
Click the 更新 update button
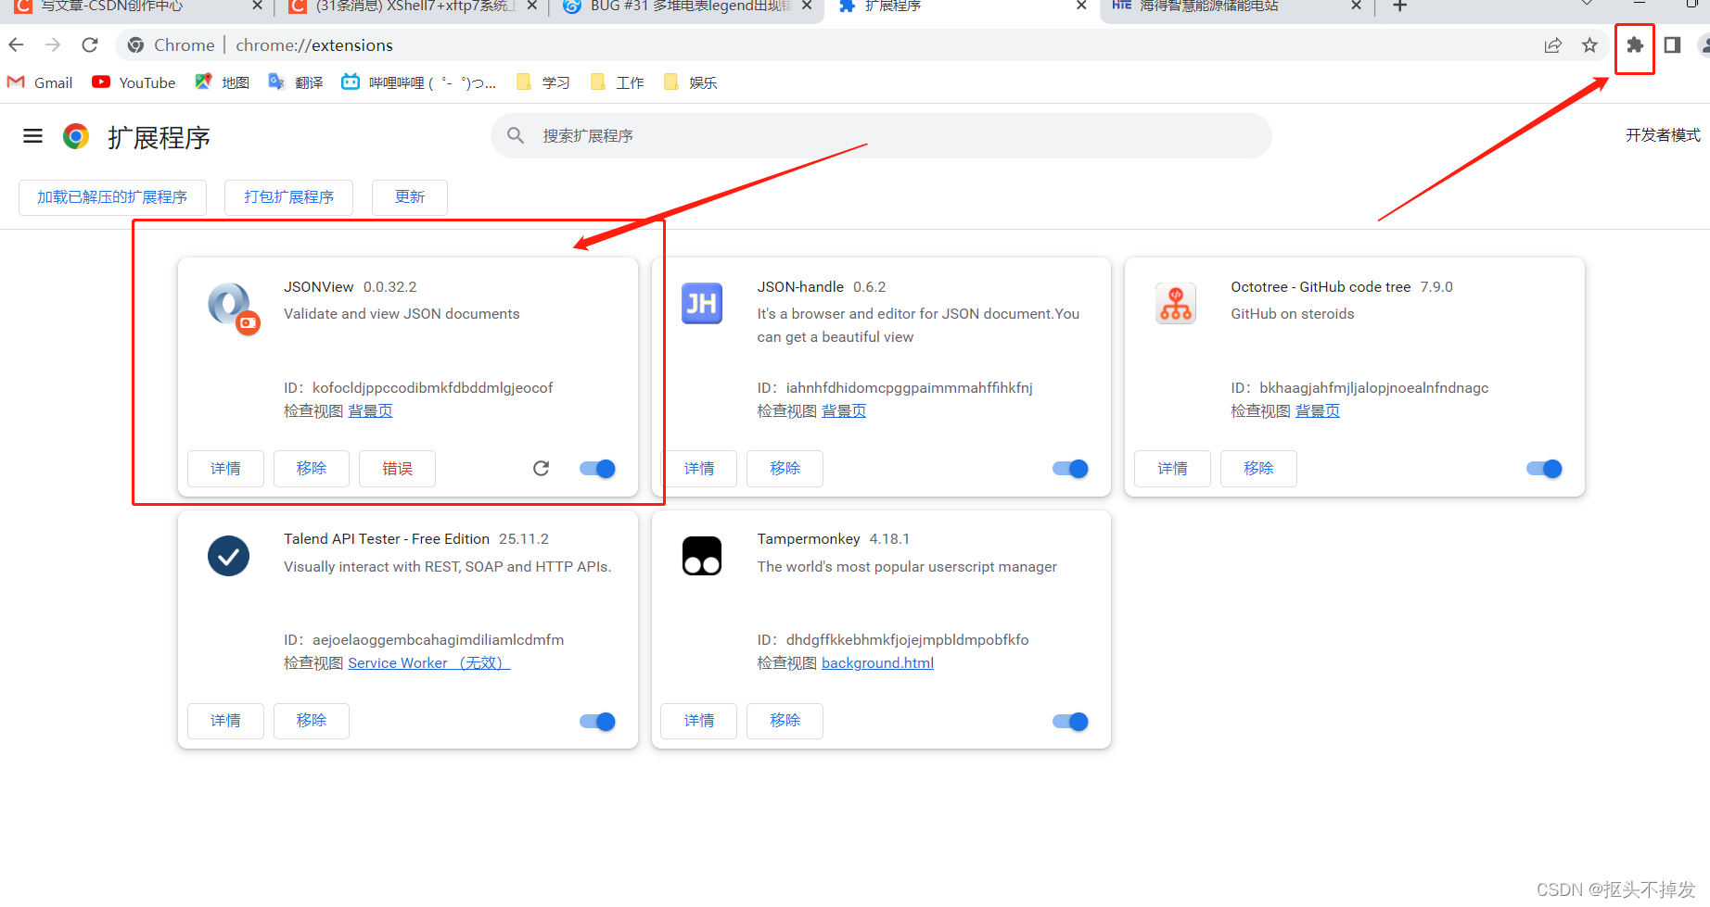click(410, 197)
